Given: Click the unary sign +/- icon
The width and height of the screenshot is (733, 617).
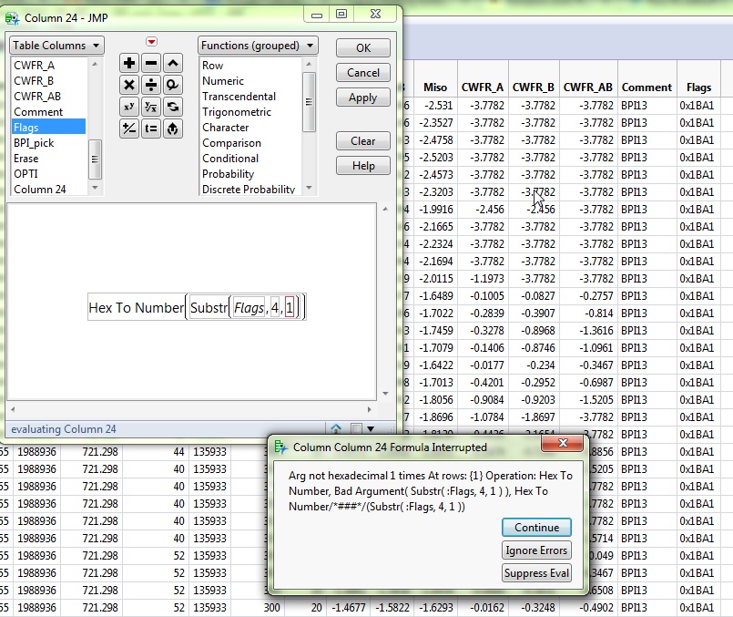Looking at the screenshot, I should (129, 128).
